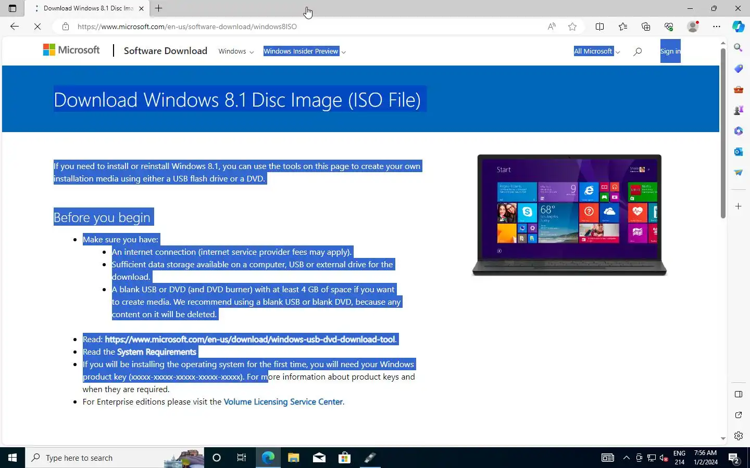Screen dimensions: 750x468
Task: Open sidebar settings gear
Action: (x=738, y=436)
